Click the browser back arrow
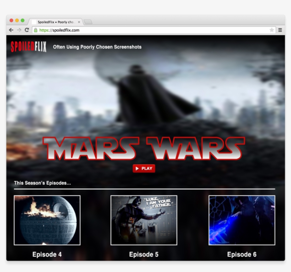Image resolution: width=291 pixels, height=272 pixels. coord(11,30)
